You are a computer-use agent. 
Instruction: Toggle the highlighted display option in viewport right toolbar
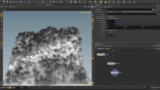pyautogui.click(x=93, y=21)
